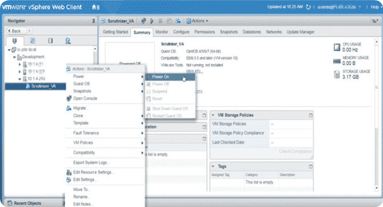The image size is (383, 207).
Task: Select the Summary tab
Action: coord(142,32)
